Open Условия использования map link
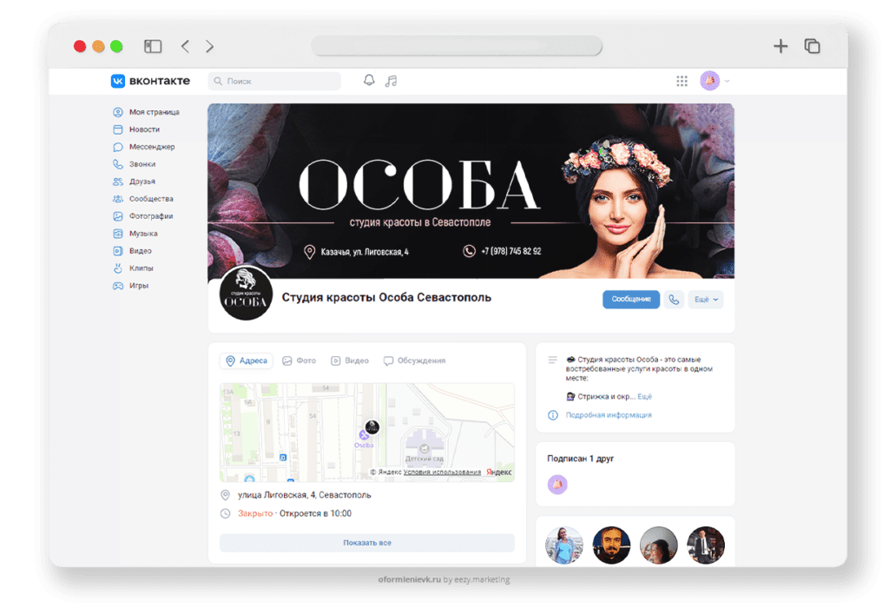The height and width of the screenshot is (615, 889). 442,472
